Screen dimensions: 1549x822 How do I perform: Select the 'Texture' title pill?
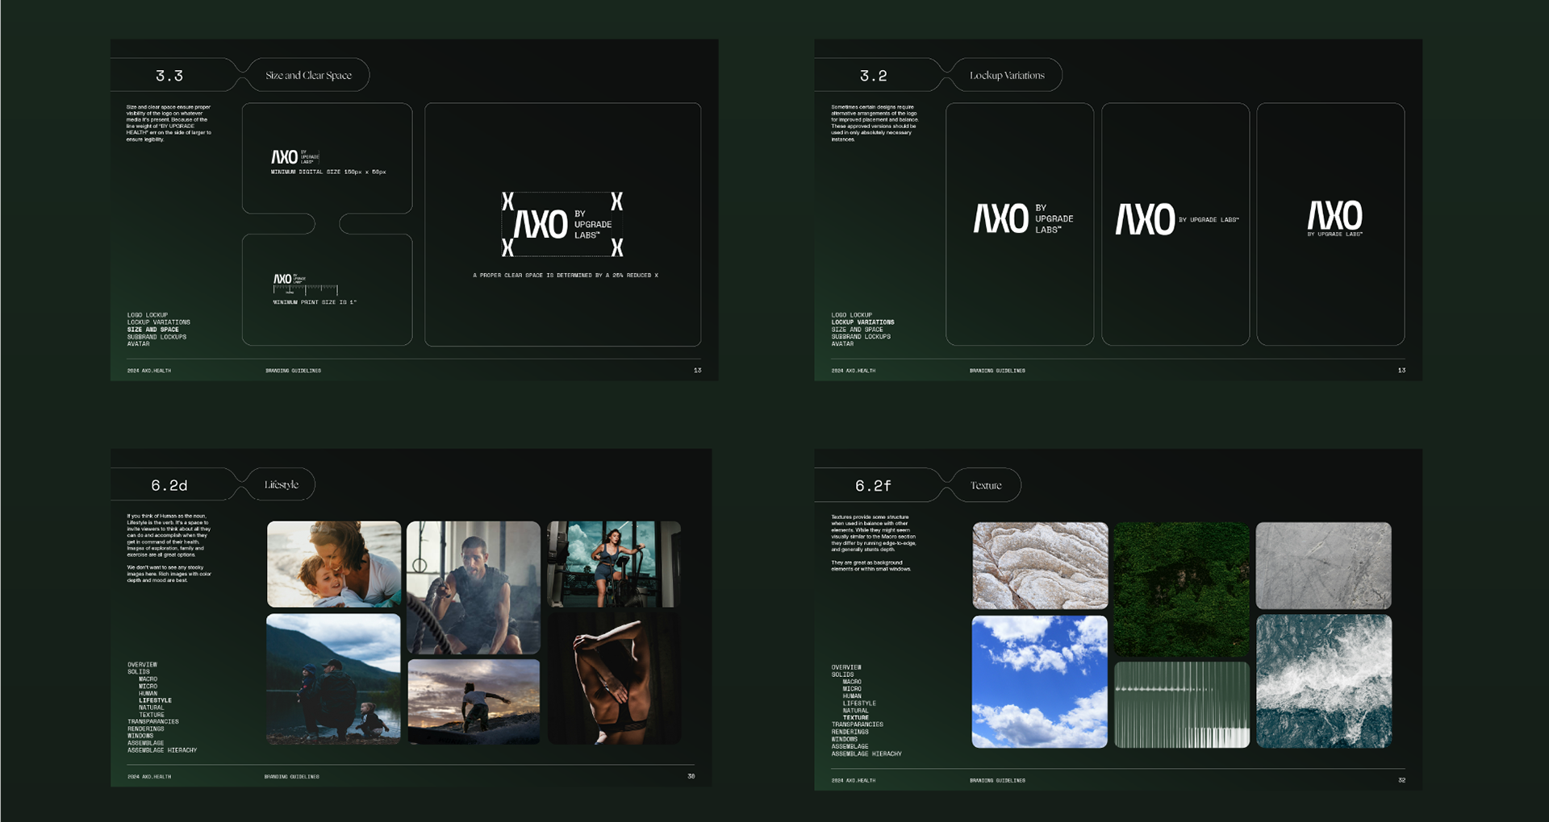click(986, 485)
